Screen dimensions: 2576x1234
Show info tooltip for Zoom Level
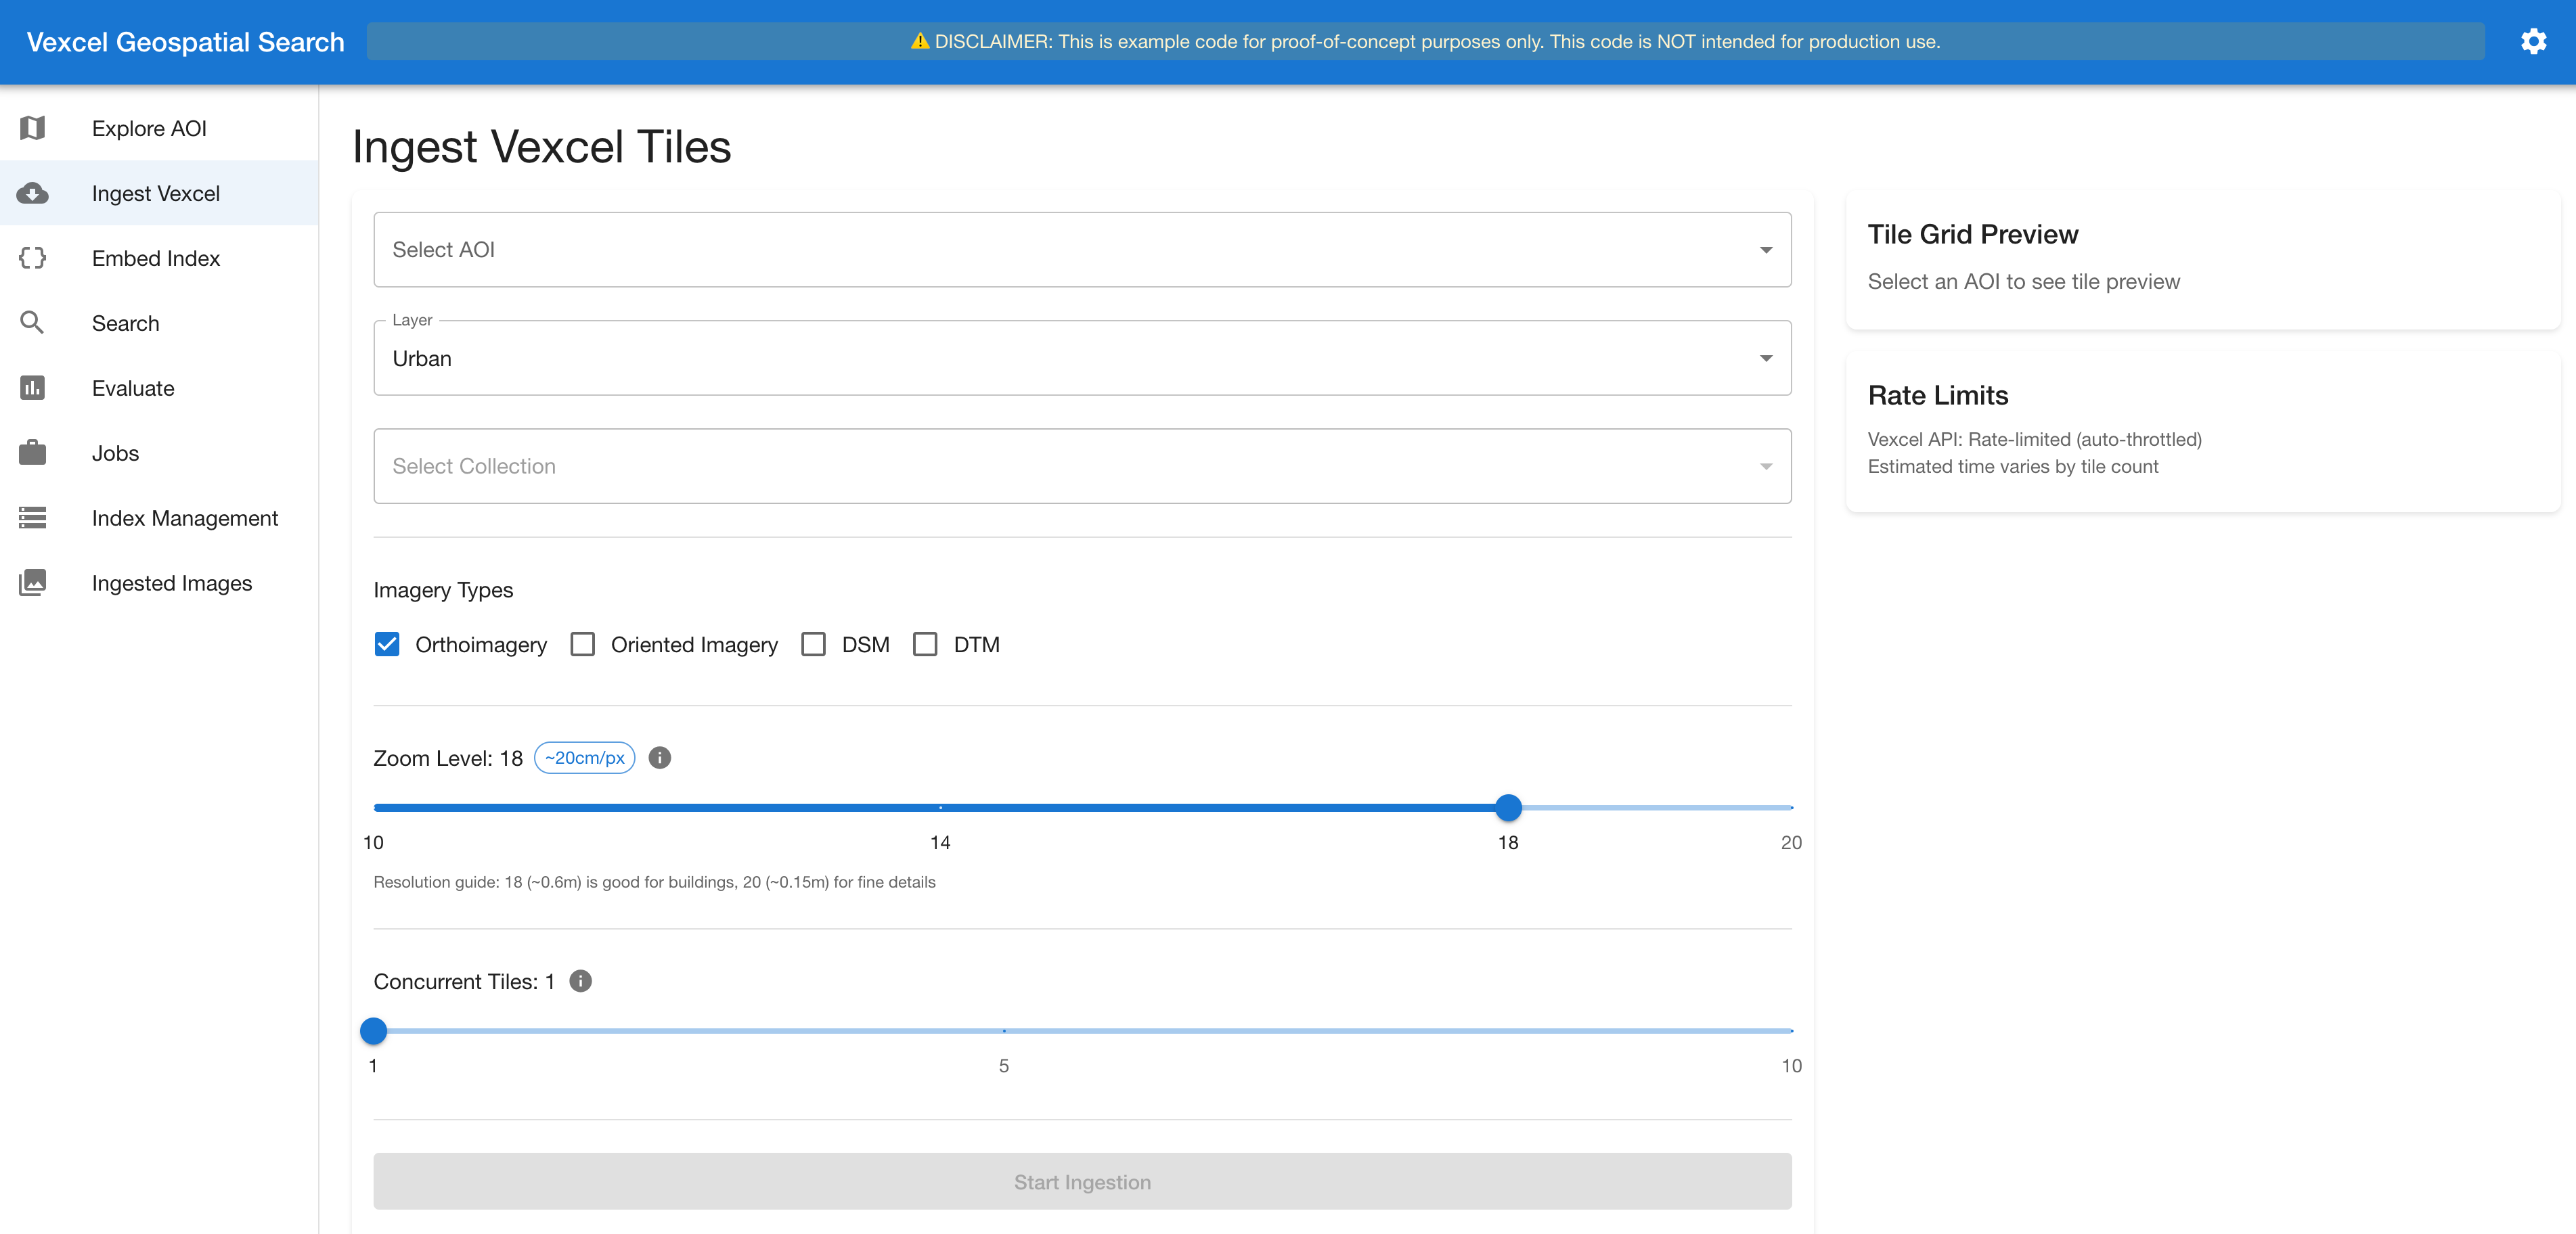point(660,758)
